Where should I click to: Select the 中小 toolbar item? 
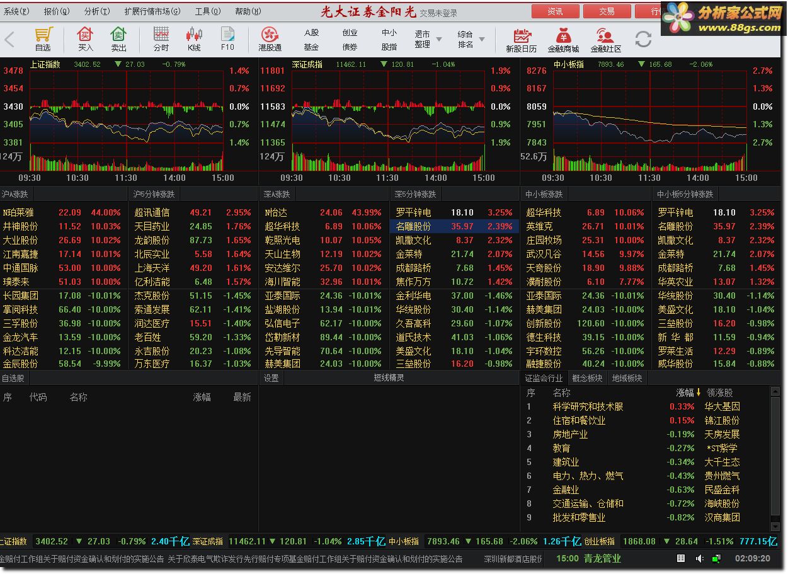tap(389, 33)
